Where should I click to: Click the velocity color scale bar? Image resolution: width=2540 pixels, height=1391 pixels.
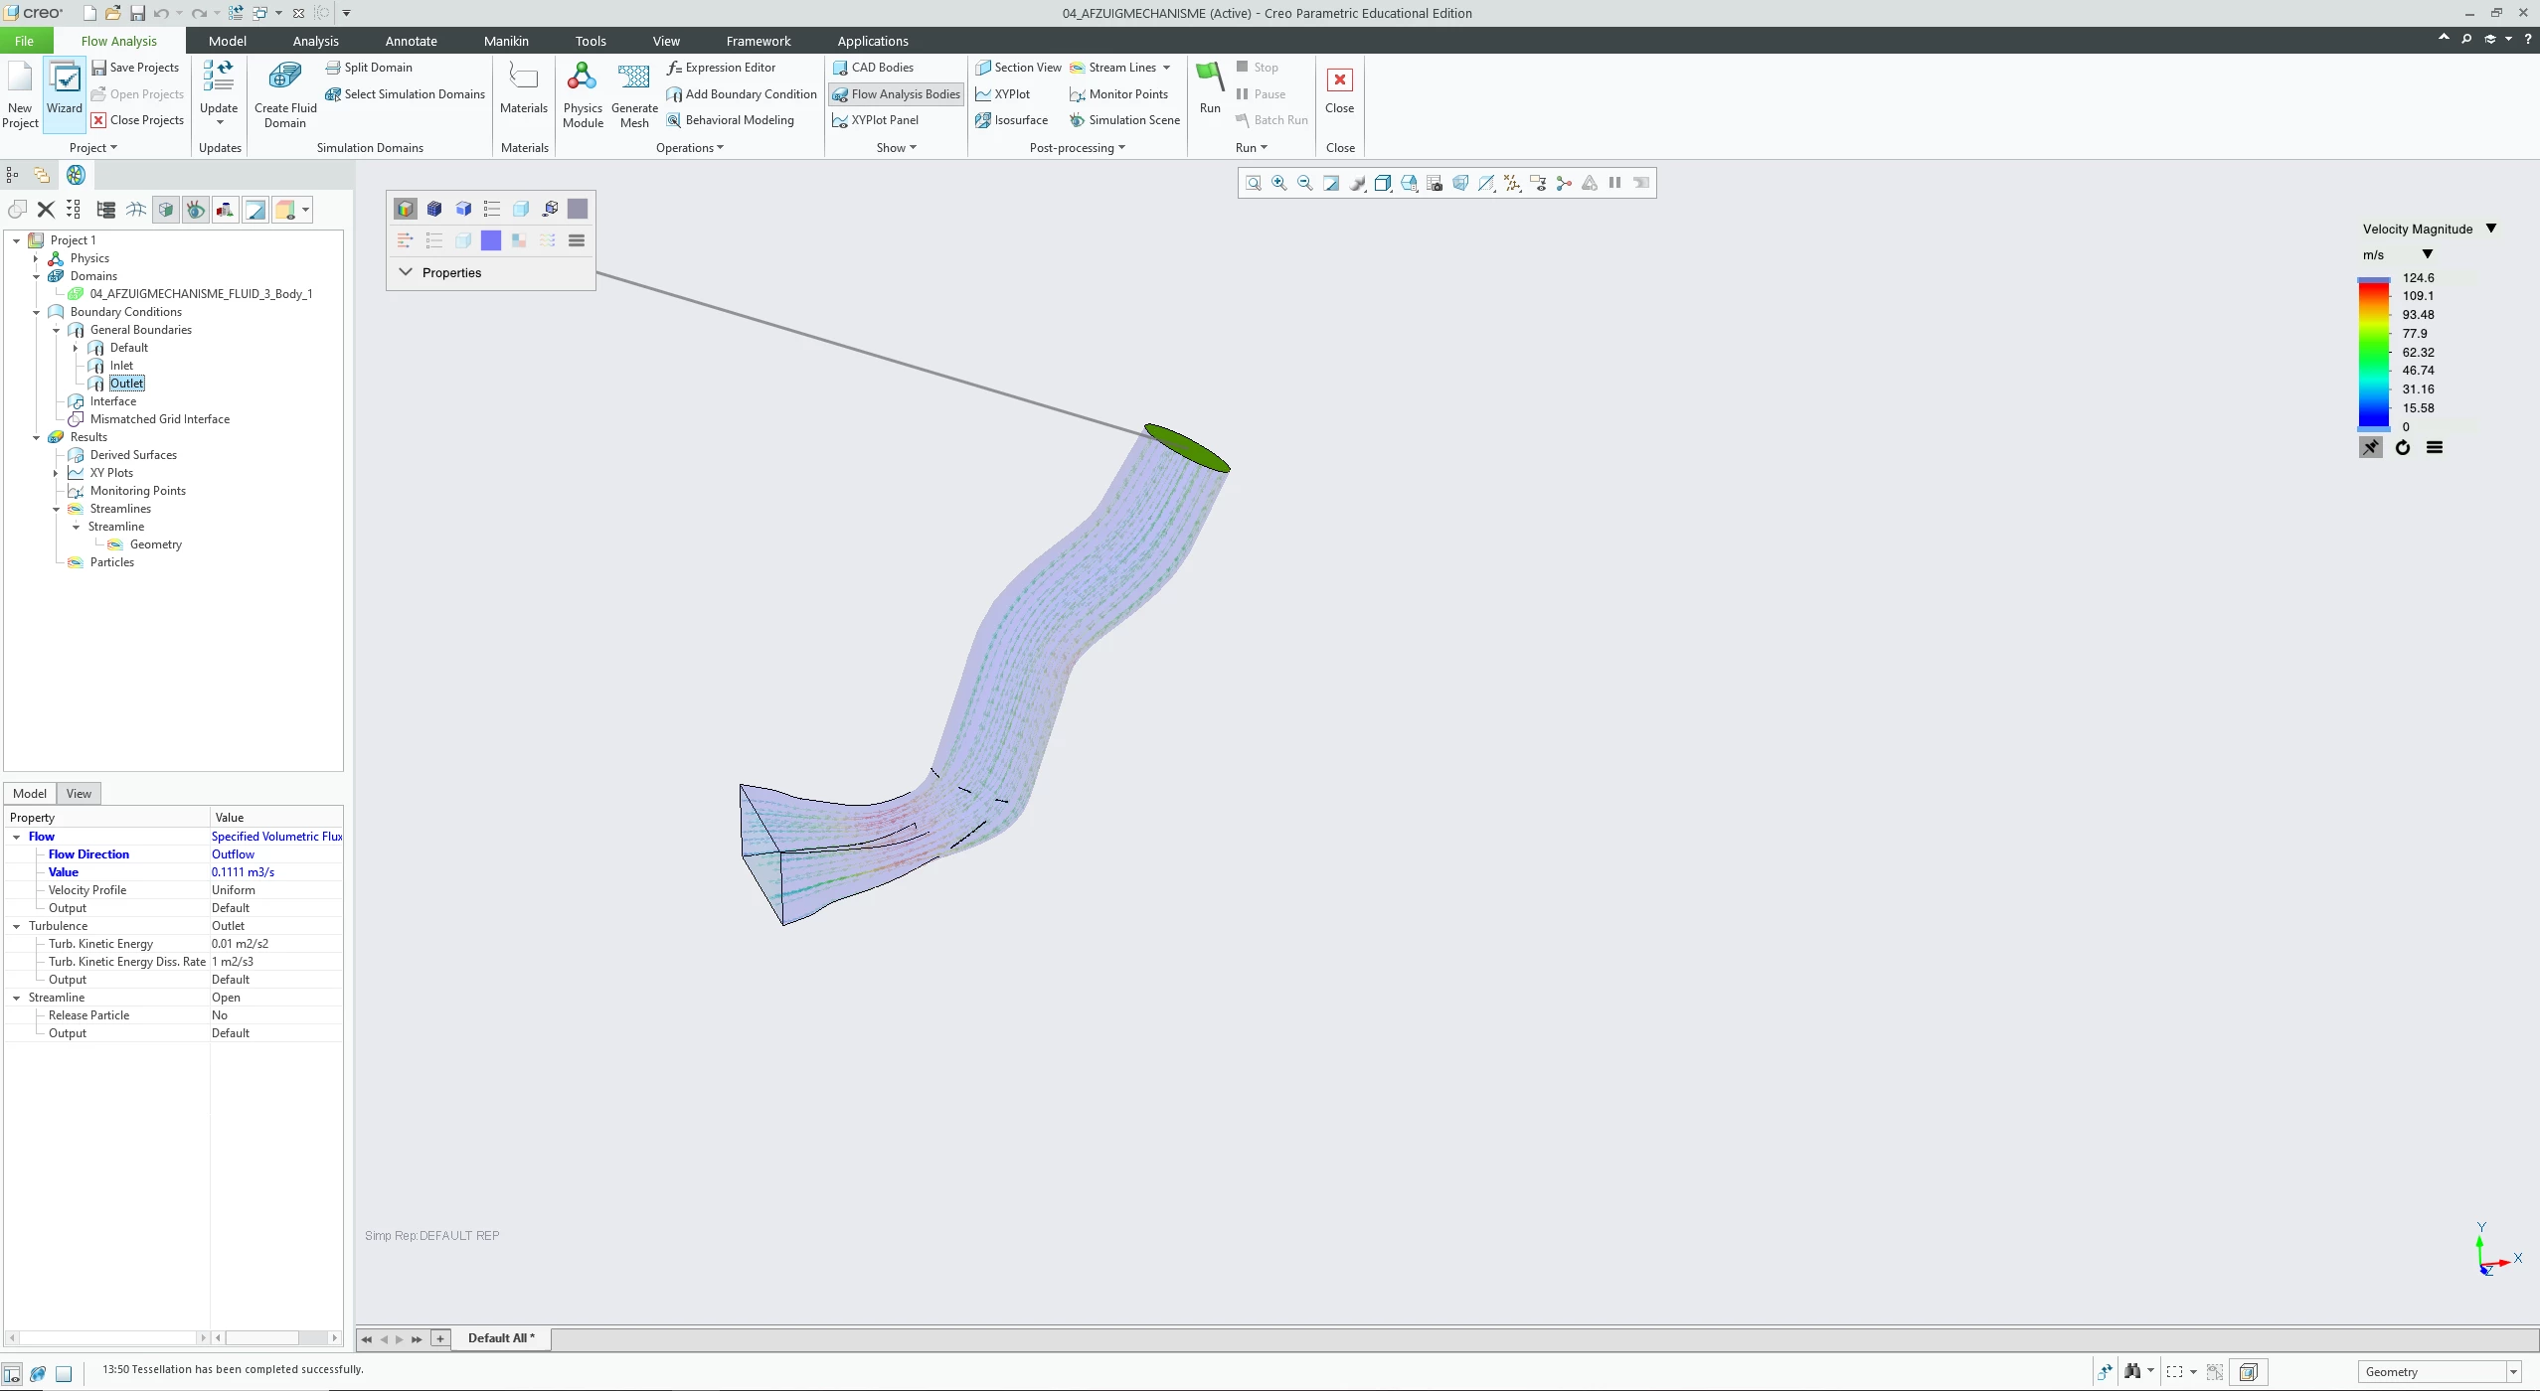point(2373,354)
